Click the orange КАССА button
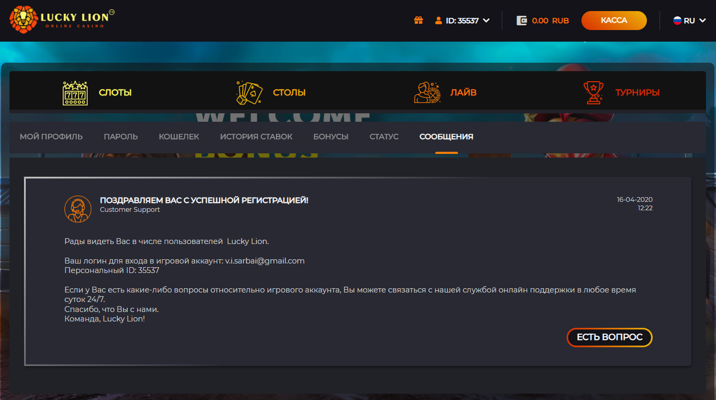The image size is (716, 400). tap(614, 21)
